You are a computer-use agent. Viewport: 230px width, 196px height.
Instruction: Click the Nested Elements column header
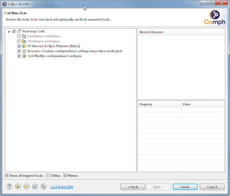pyautogui.click(x=181, y=32)
